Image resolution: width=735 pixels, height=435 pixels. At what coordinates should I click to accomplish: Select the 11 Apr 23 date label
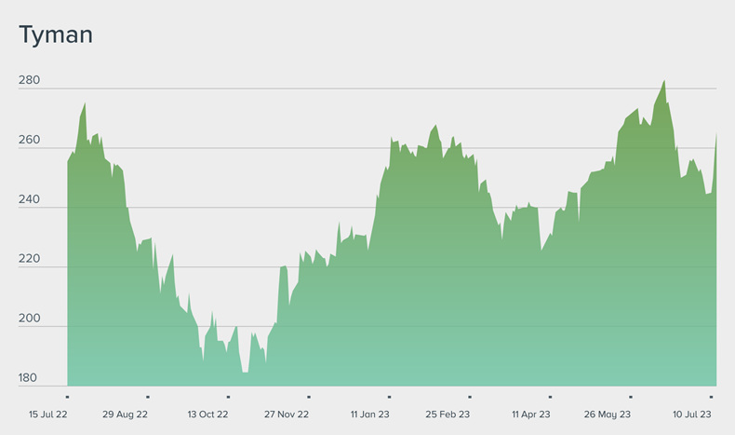(531, 414)
